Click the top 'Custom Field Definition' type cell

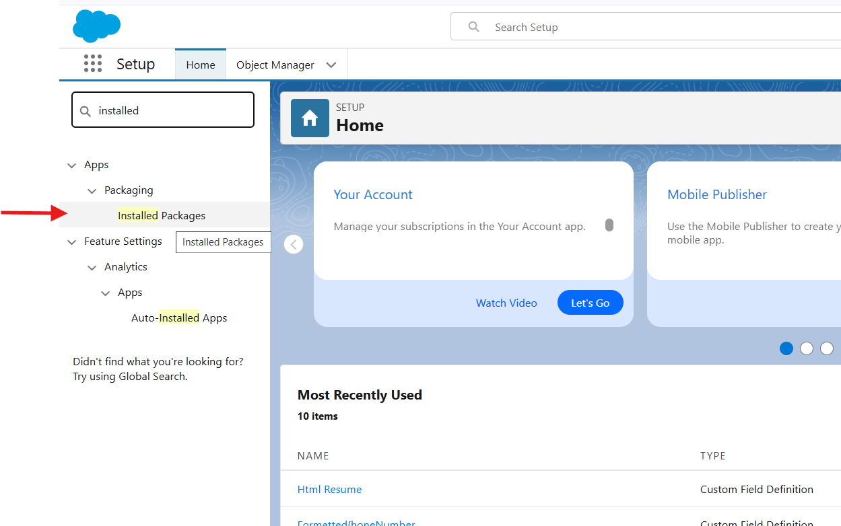(x=757, y=489)
